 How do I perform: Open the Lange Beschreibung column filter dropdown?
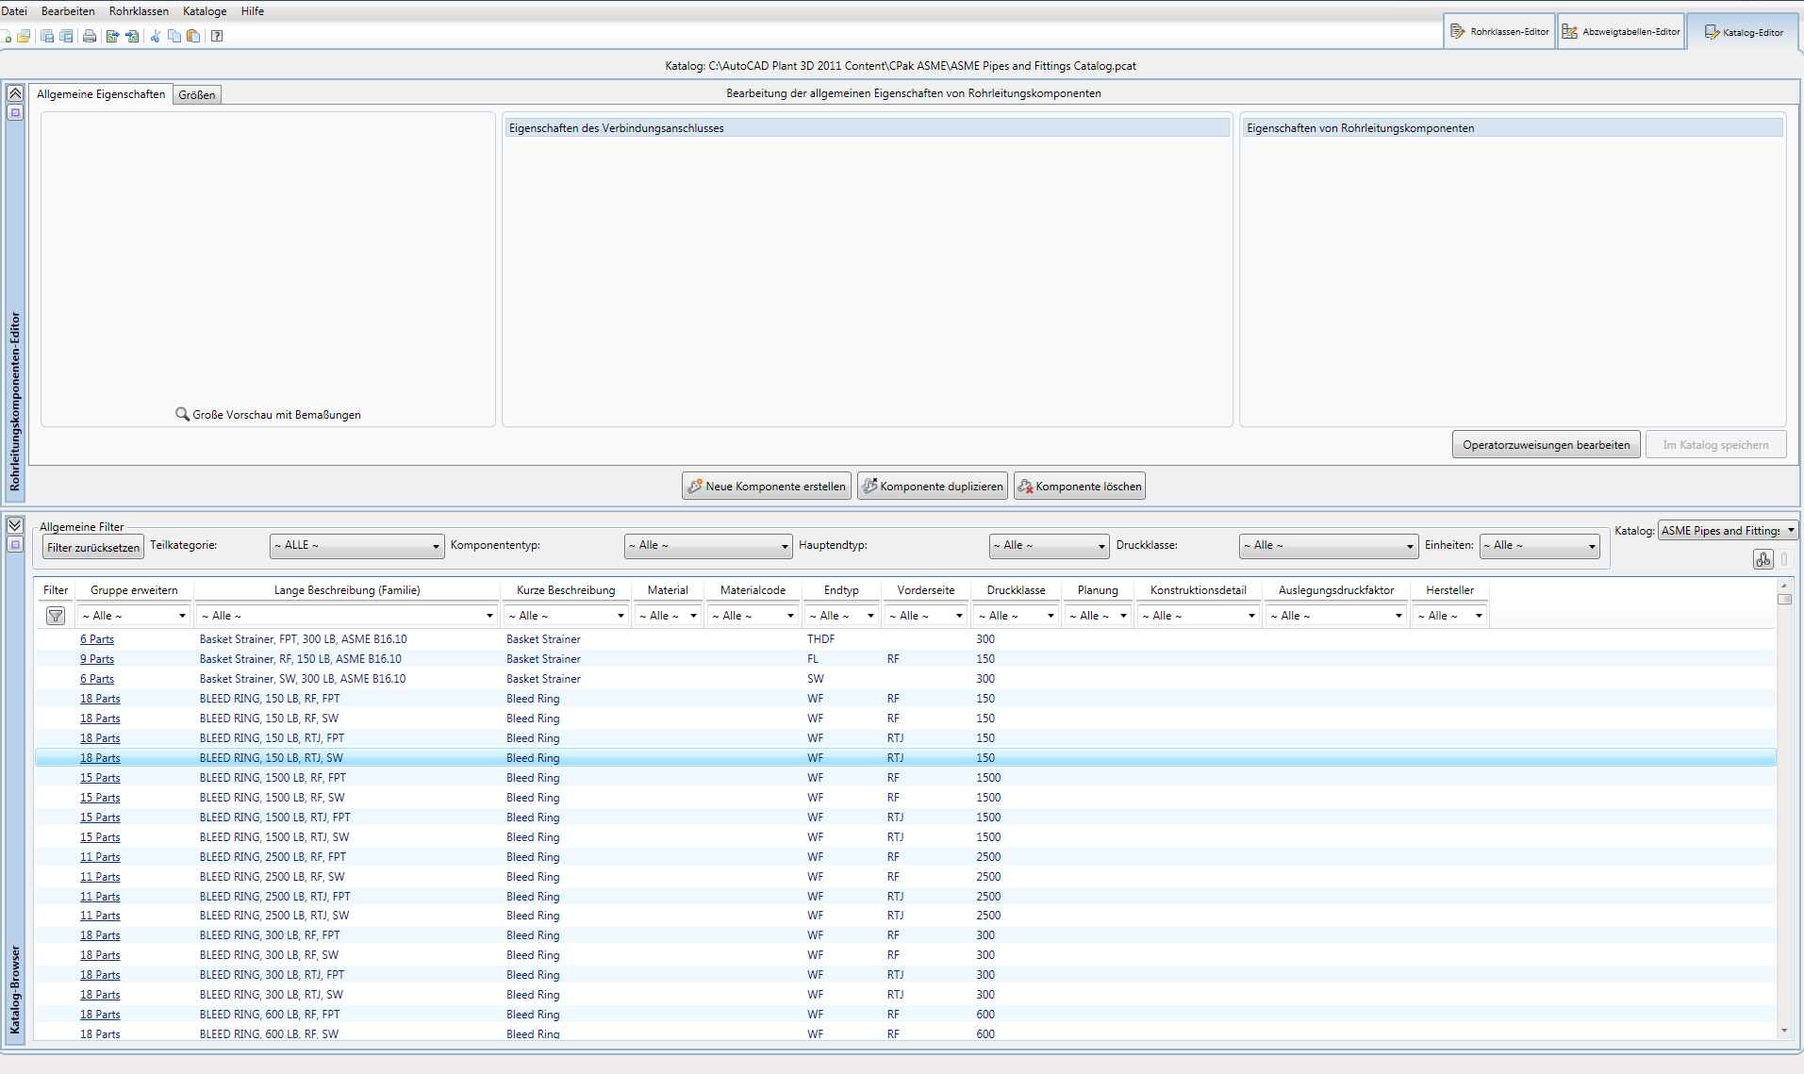(x=347, y=616)
